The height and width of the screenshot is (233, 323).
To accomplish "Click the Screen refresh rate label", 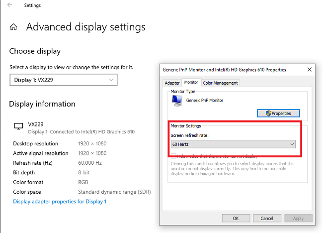I will coord(189,135).
